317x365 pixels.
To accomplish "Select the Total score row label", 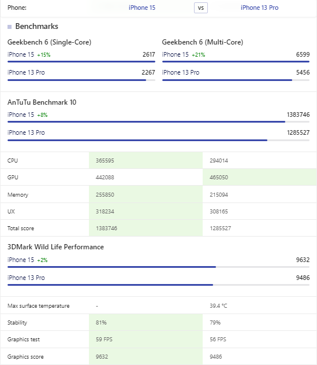I will click(x=21, y=228).
